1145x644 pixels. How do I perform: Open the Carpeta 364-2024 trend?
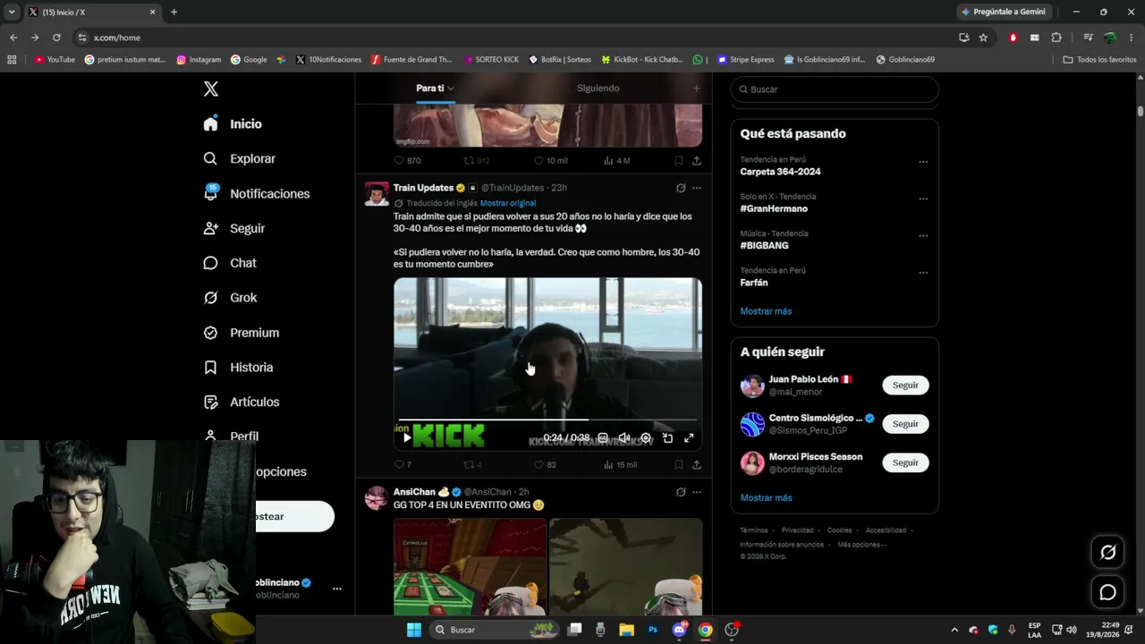coord(780,172)
